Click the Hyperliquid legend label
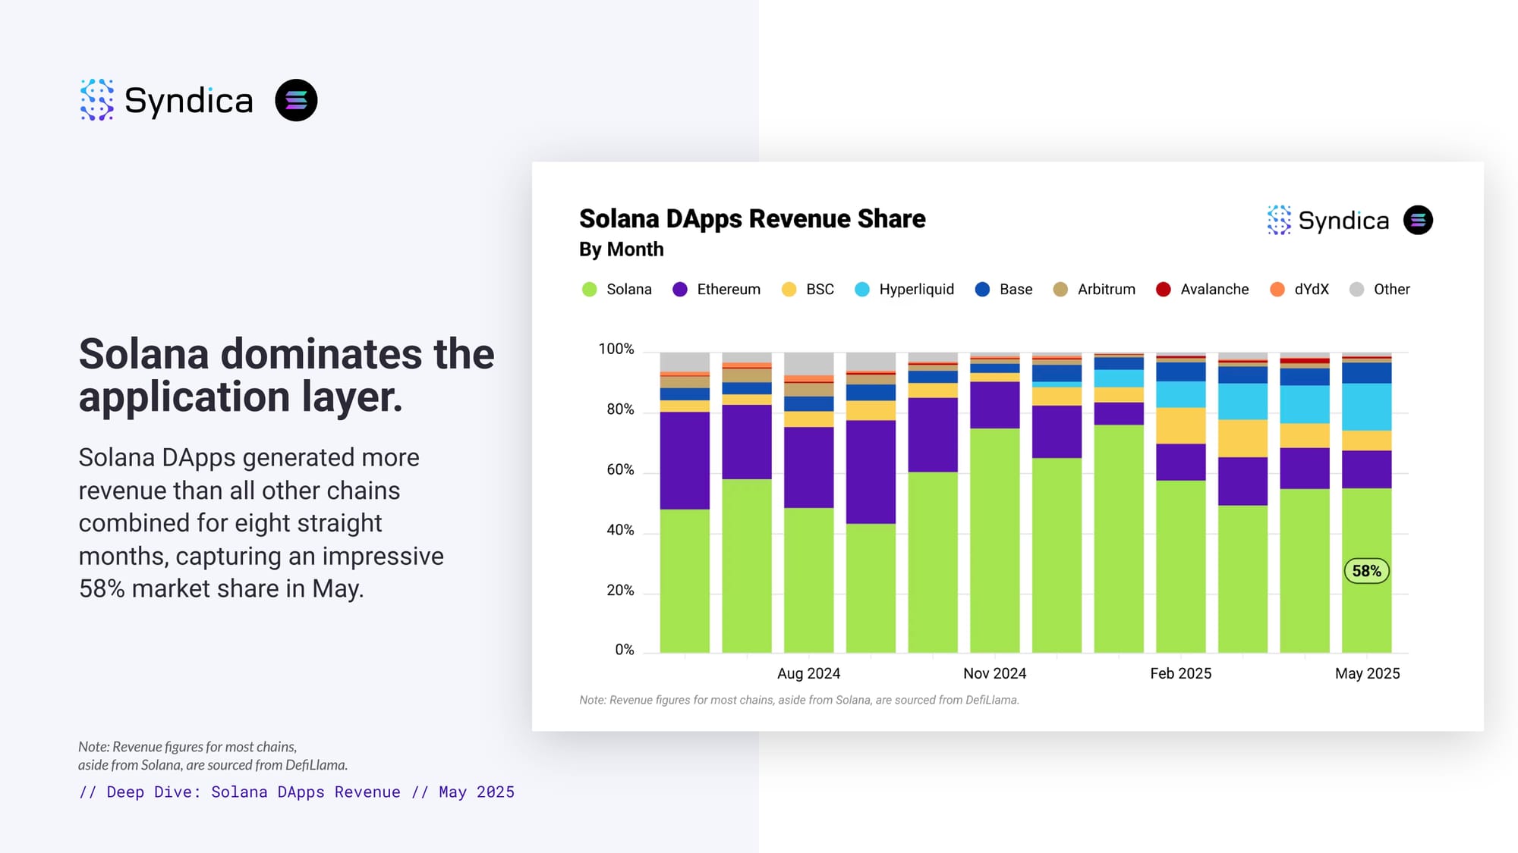 point(916,289)
